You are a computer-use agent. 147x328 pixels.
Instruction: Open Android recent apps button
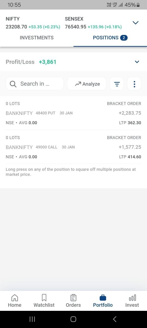point(32,319)
